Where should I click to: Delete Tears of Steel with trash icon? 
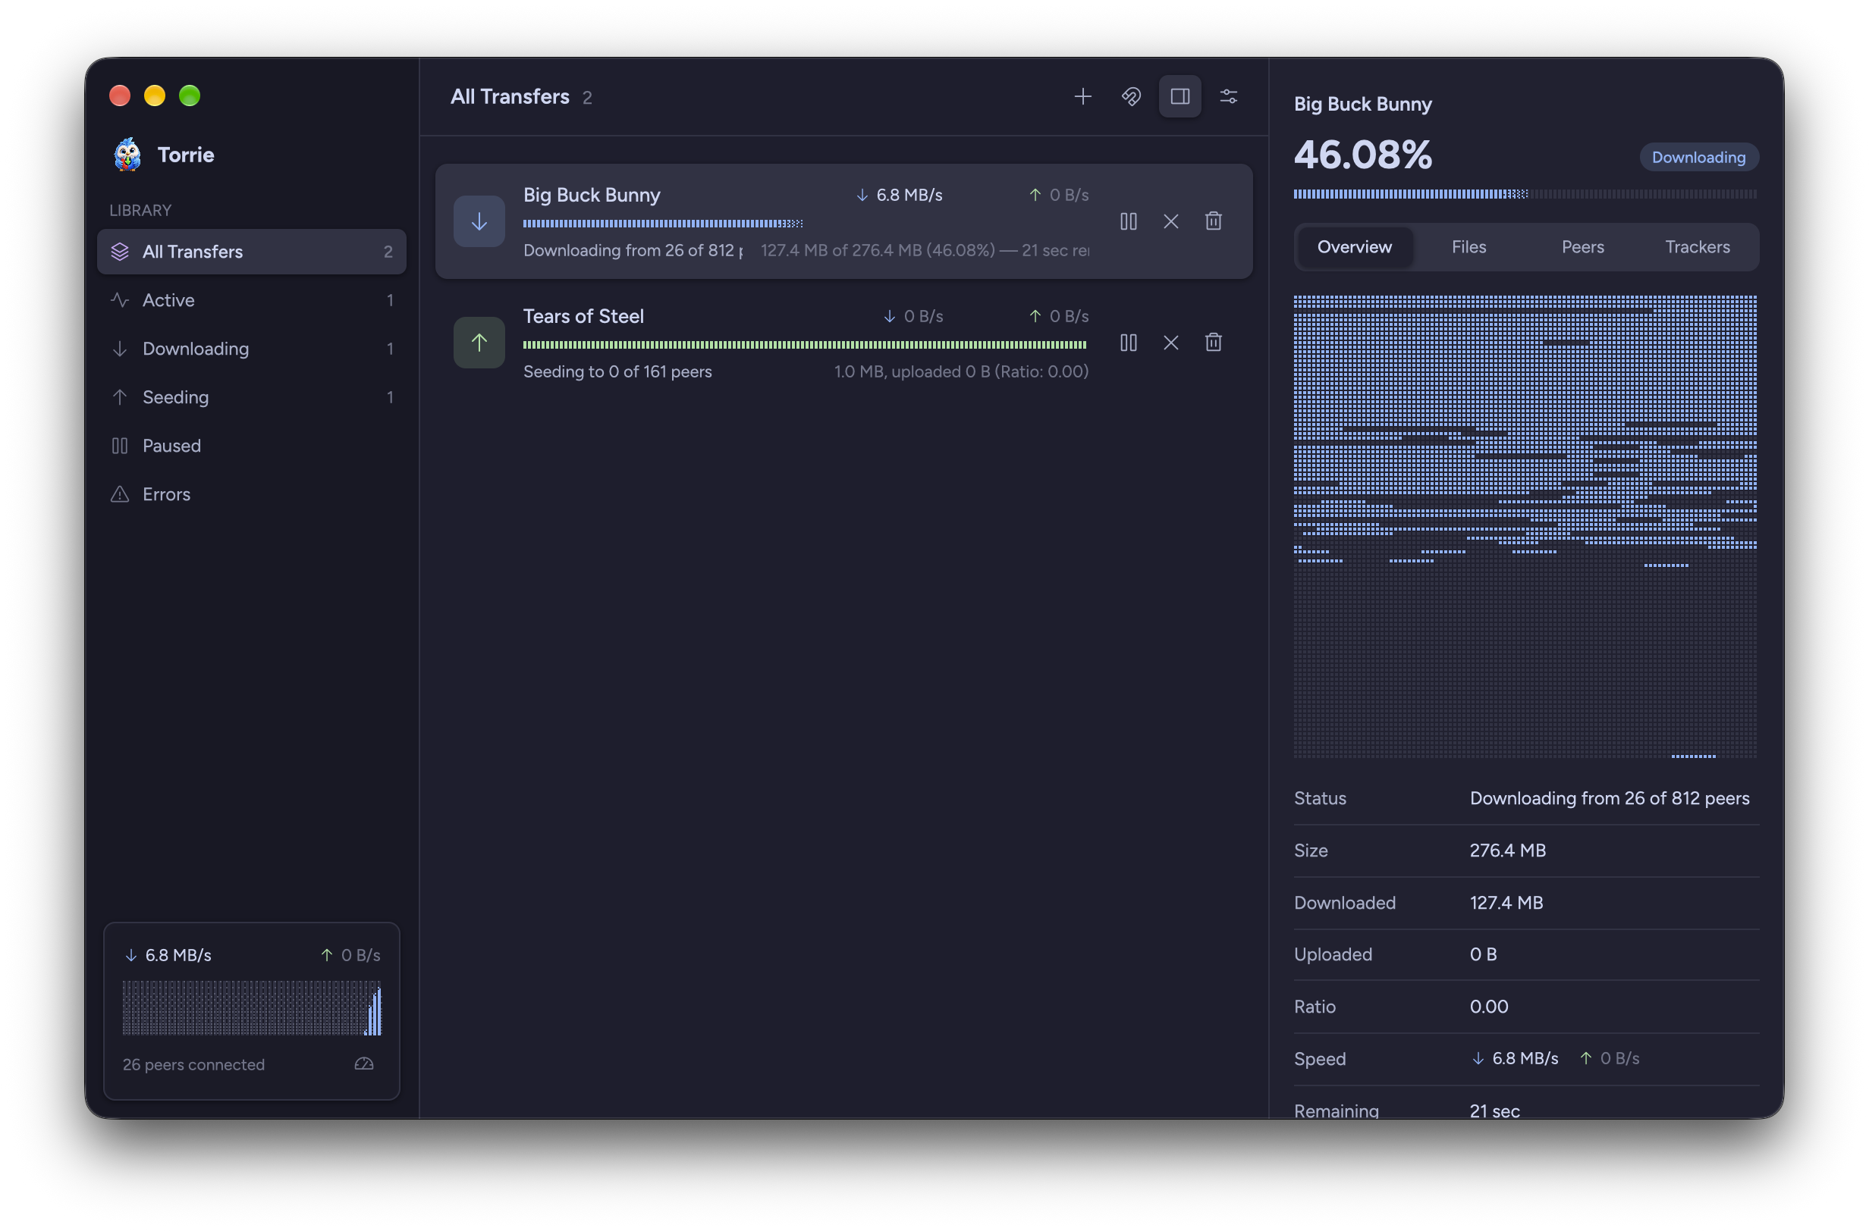click(1213, 343)
